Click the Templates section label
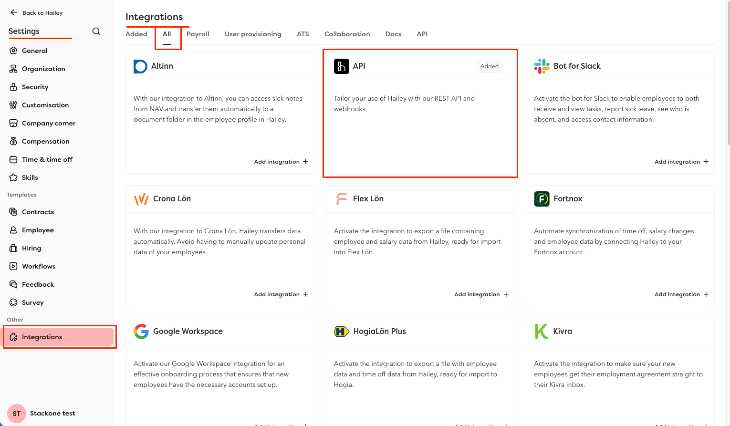This screenshot has width=730, height=426. [x=21, y=195]
